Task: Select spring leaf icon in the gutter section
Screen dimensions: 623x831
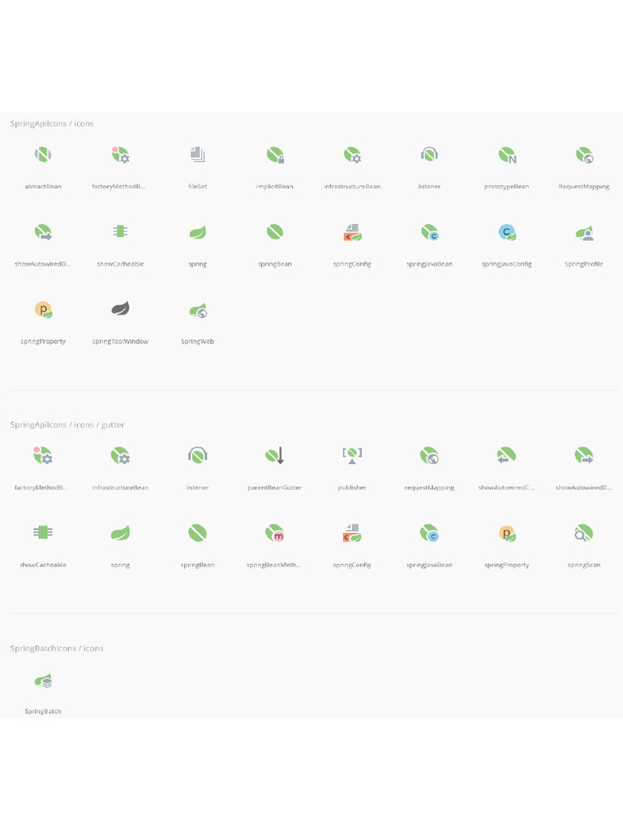Action: [x=120, y=532]
